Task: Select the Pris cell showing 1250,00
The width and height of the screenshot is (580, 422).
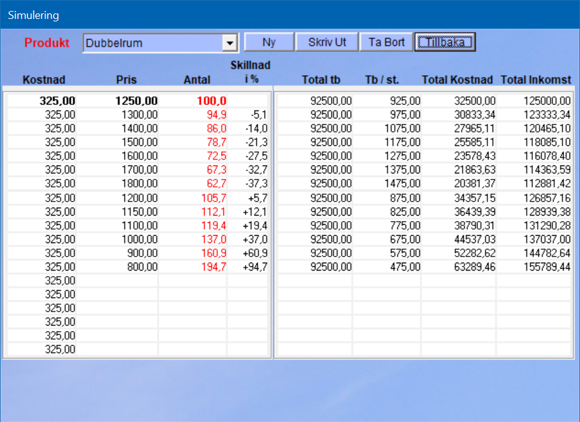Action: click(x=125, y=101)
